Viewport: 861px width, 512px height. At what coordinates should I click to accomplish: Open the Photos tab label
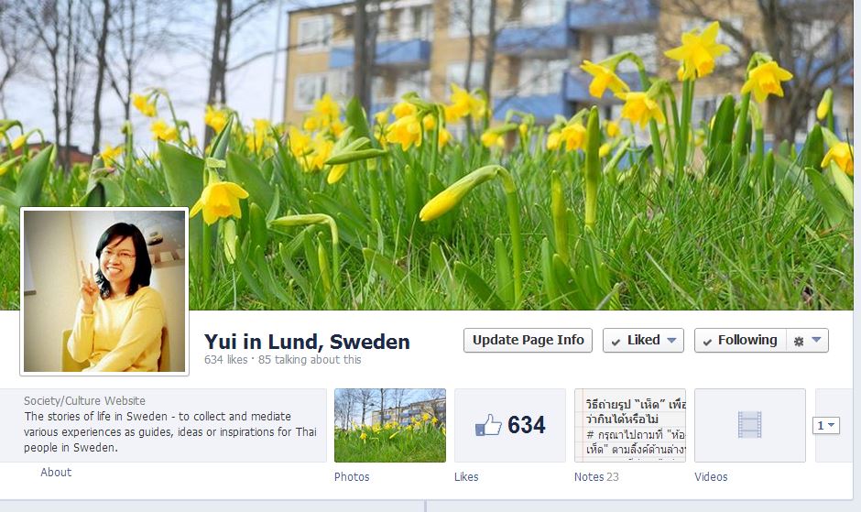(352, 477)
